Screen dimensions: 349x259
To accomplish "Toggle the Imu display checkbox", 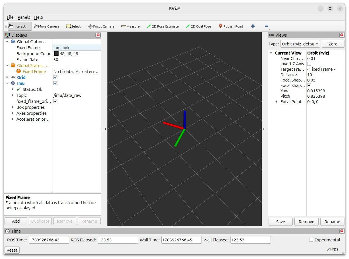I will [x=55, y=83].
